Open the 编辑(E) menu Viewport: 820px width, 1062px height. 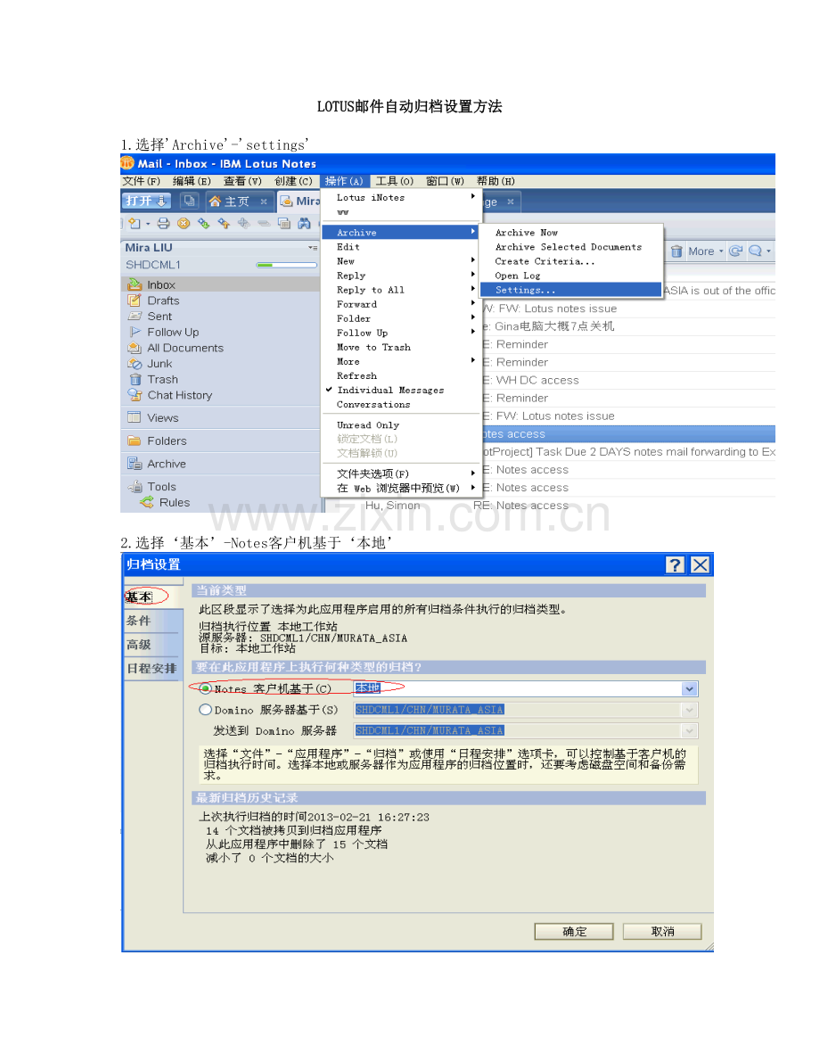[192, 181]
